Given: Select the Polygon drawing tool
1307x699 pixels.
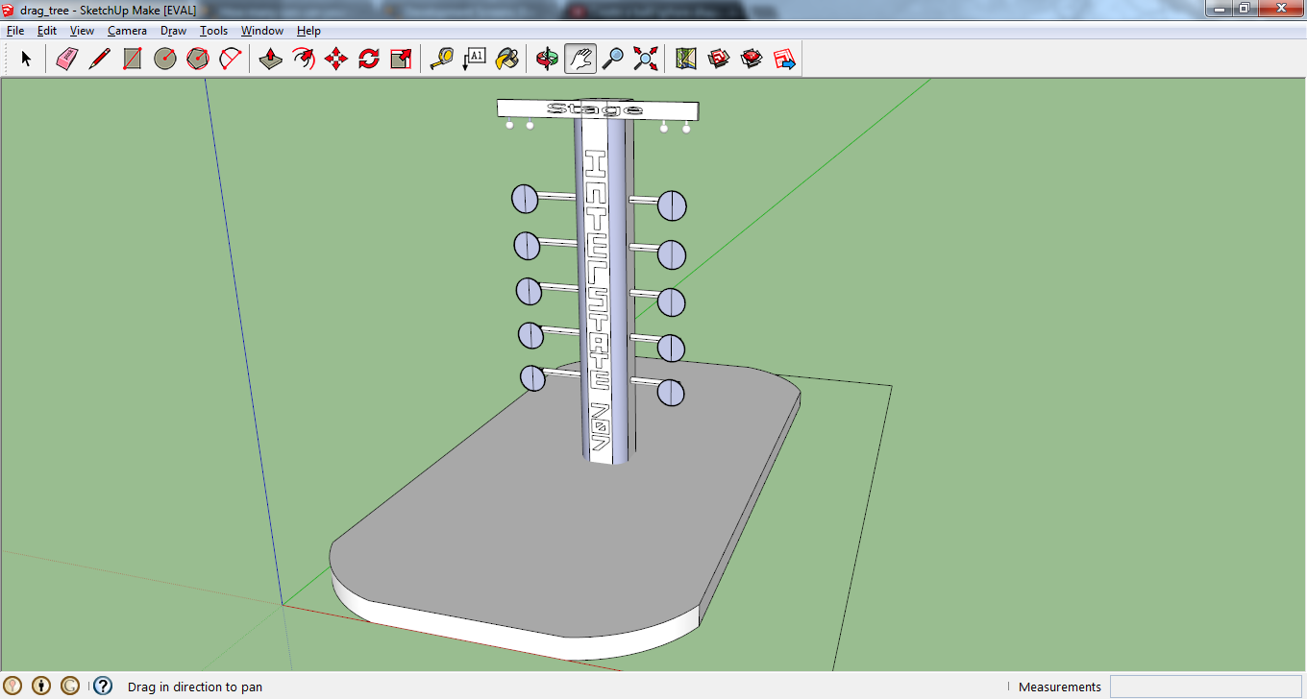Looking at the screenshot, I should (x=197, y=59).
